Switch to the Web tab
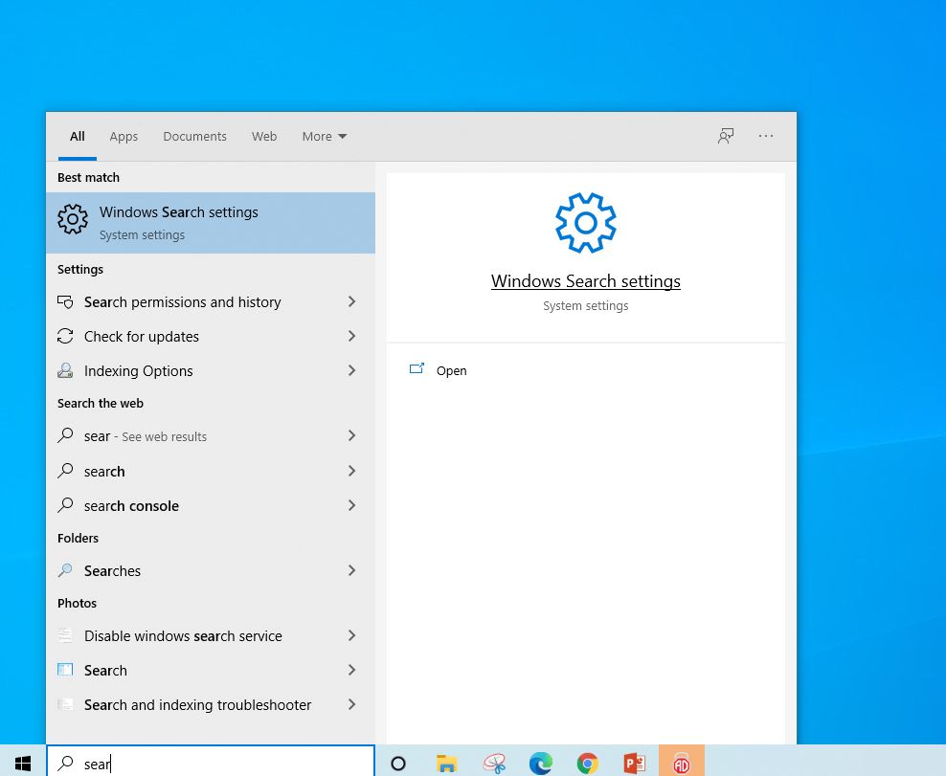The image size is (946, 776). 264,136
